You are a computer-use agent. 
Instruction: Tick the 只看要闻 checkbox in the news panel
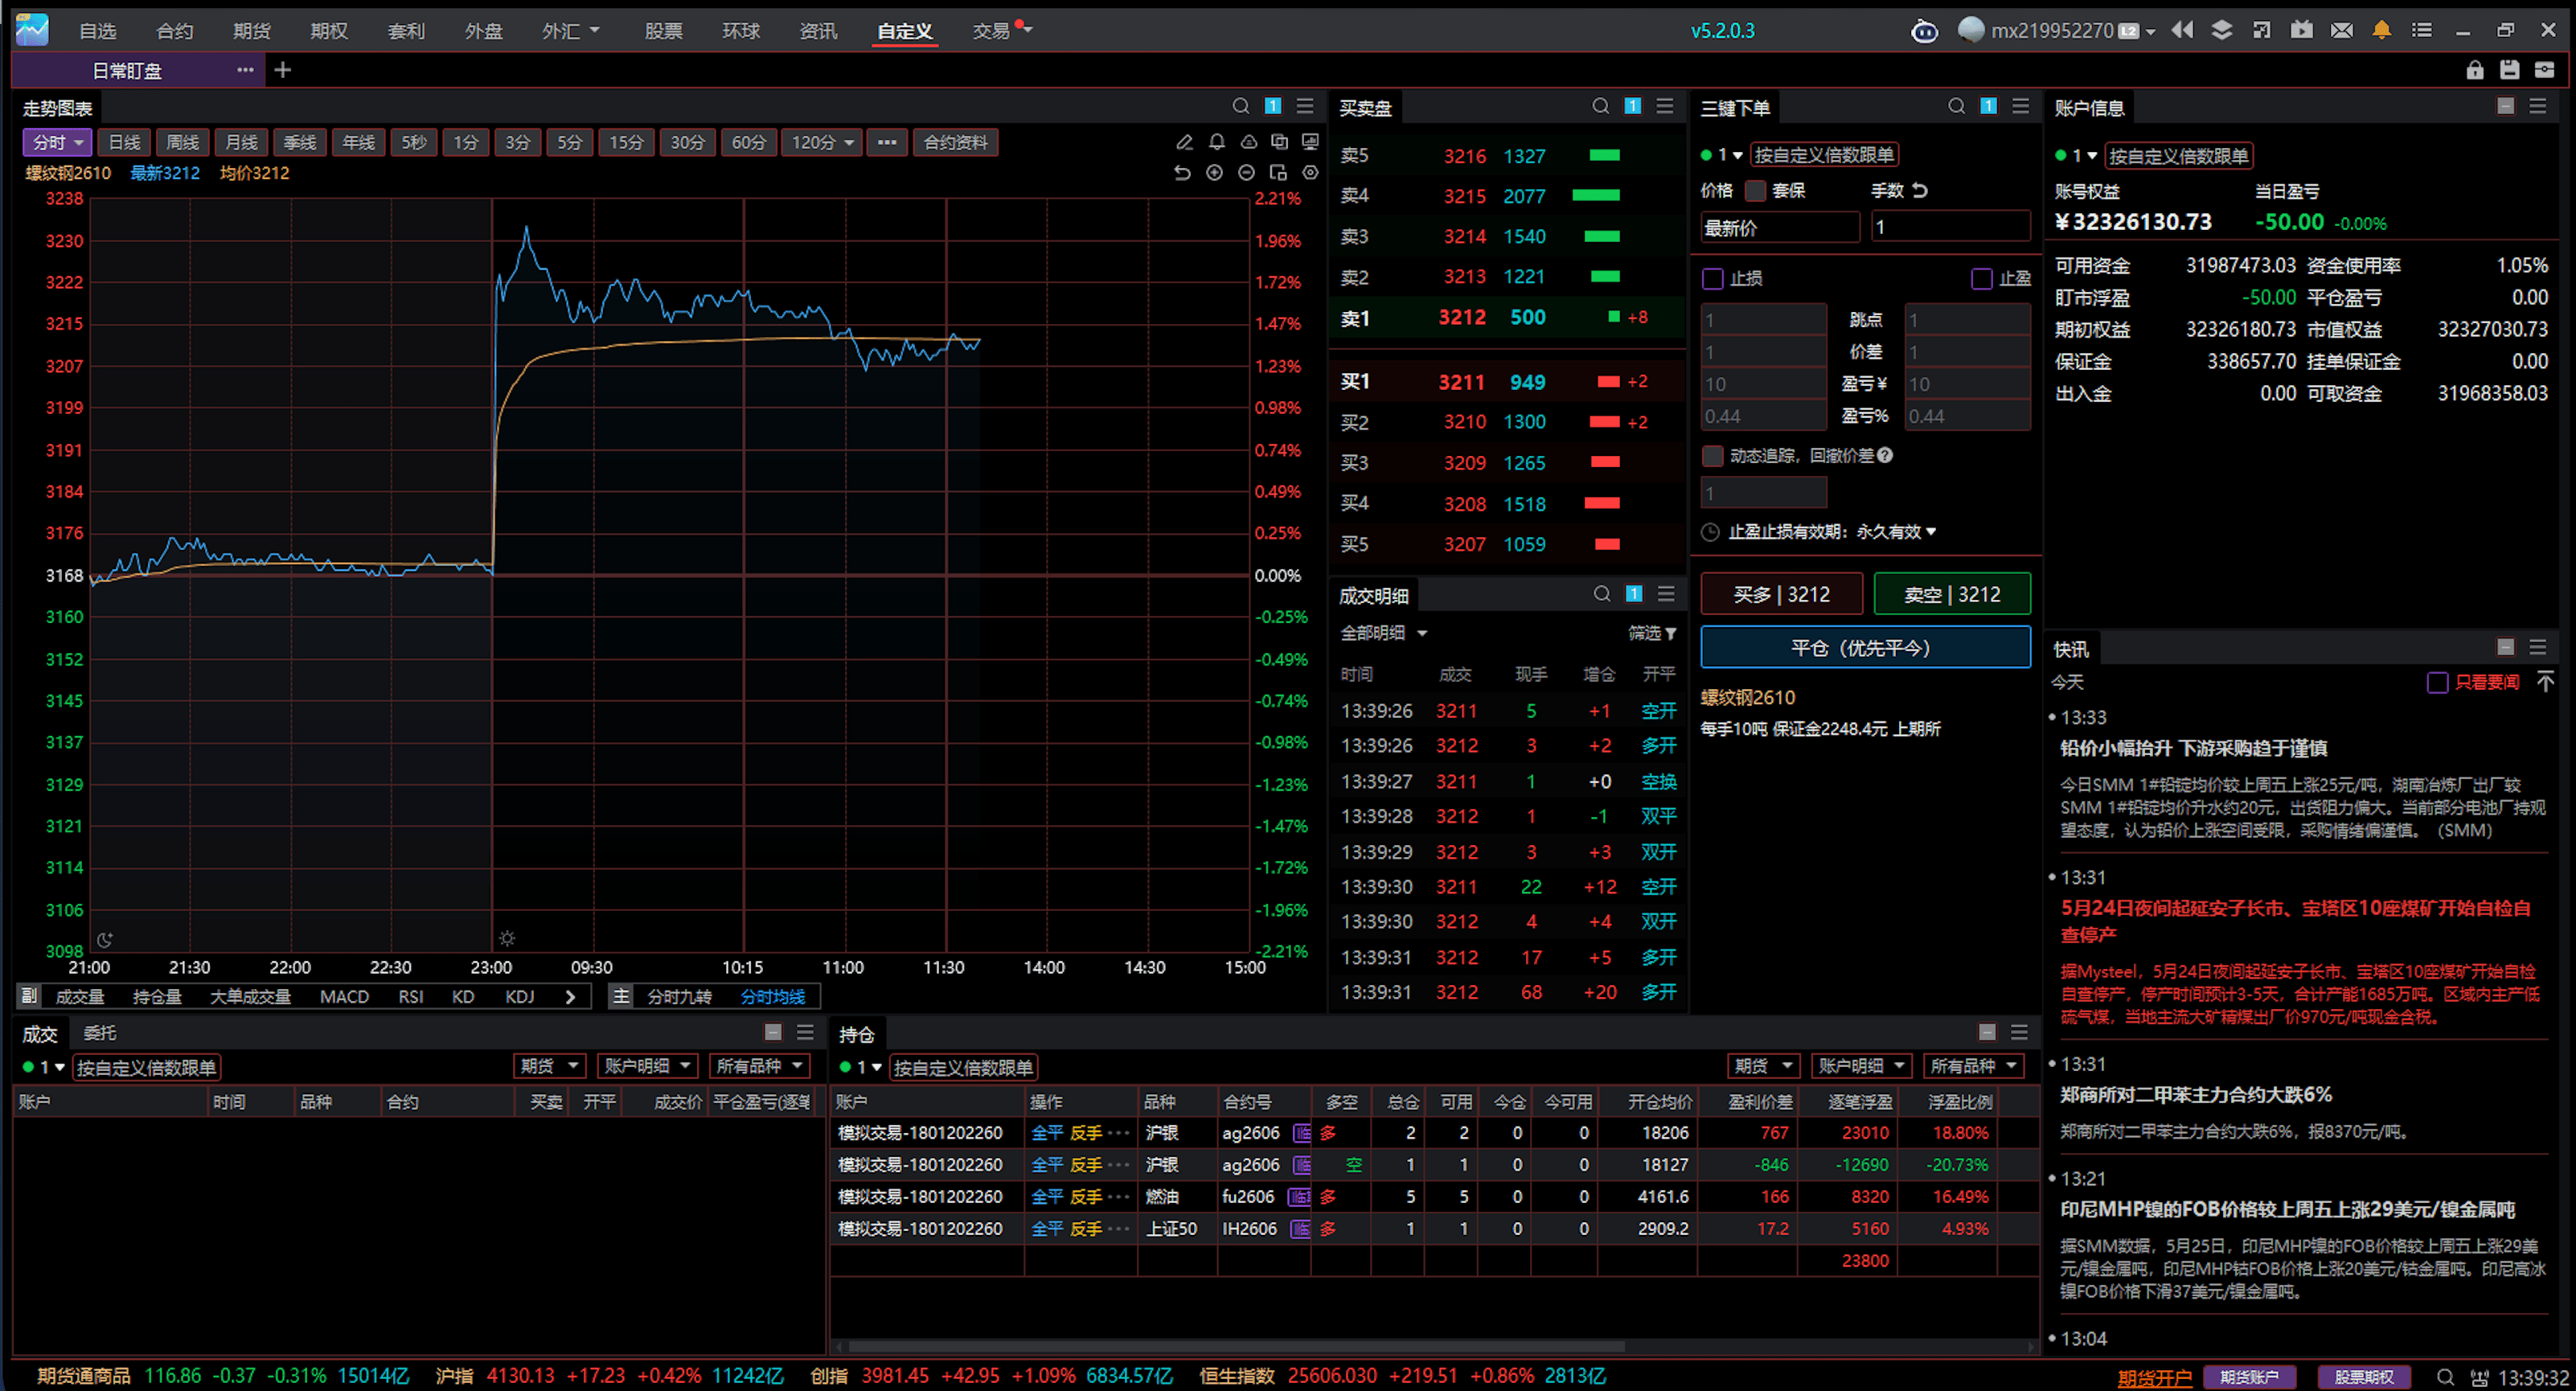point(2437,682)
